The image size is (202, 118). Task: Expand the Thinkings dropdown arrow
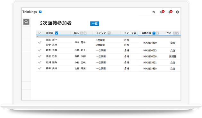[40, 12]
